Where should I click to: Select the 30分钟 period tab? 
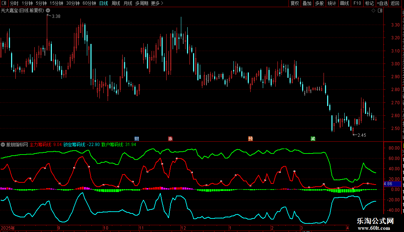73,3
